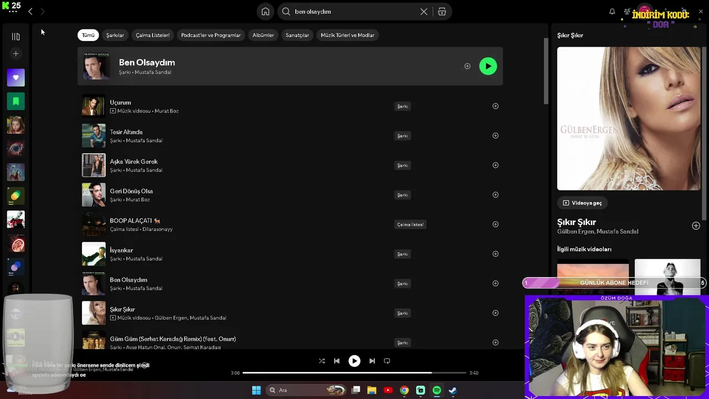Skip to previous track
This screenshot has width=709, height=399.
(x=337, y=361)
